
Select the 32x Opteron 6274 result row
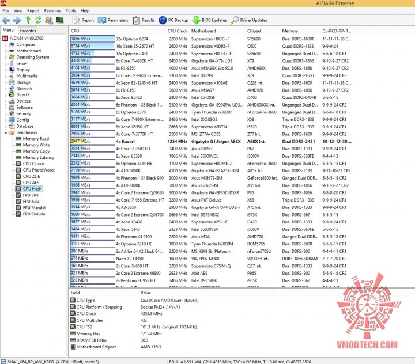click(211, 39)
